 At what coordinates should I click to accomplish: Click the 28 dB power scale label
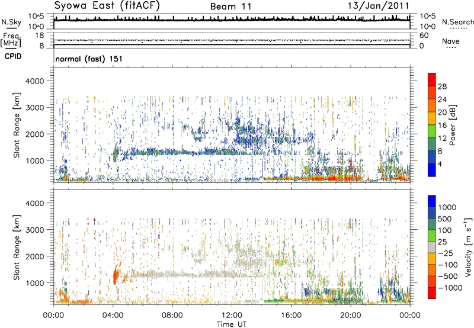(442, 86)
